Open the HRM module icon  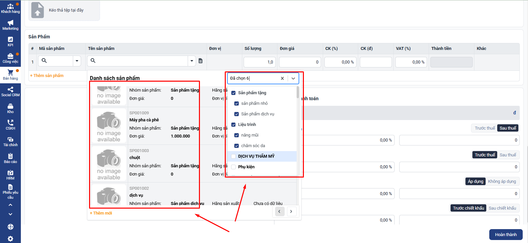(10, 175)
